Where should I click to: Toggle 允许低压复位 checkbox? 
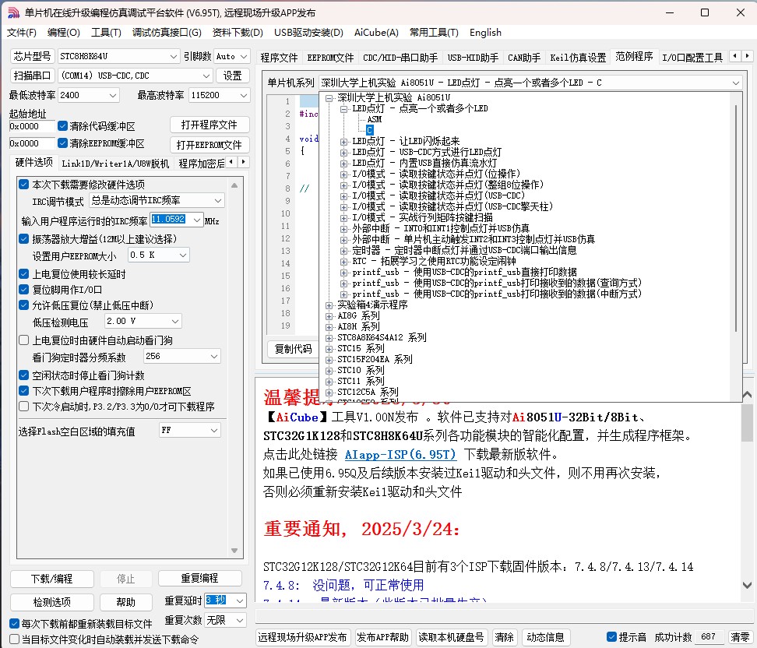[23, 305]
